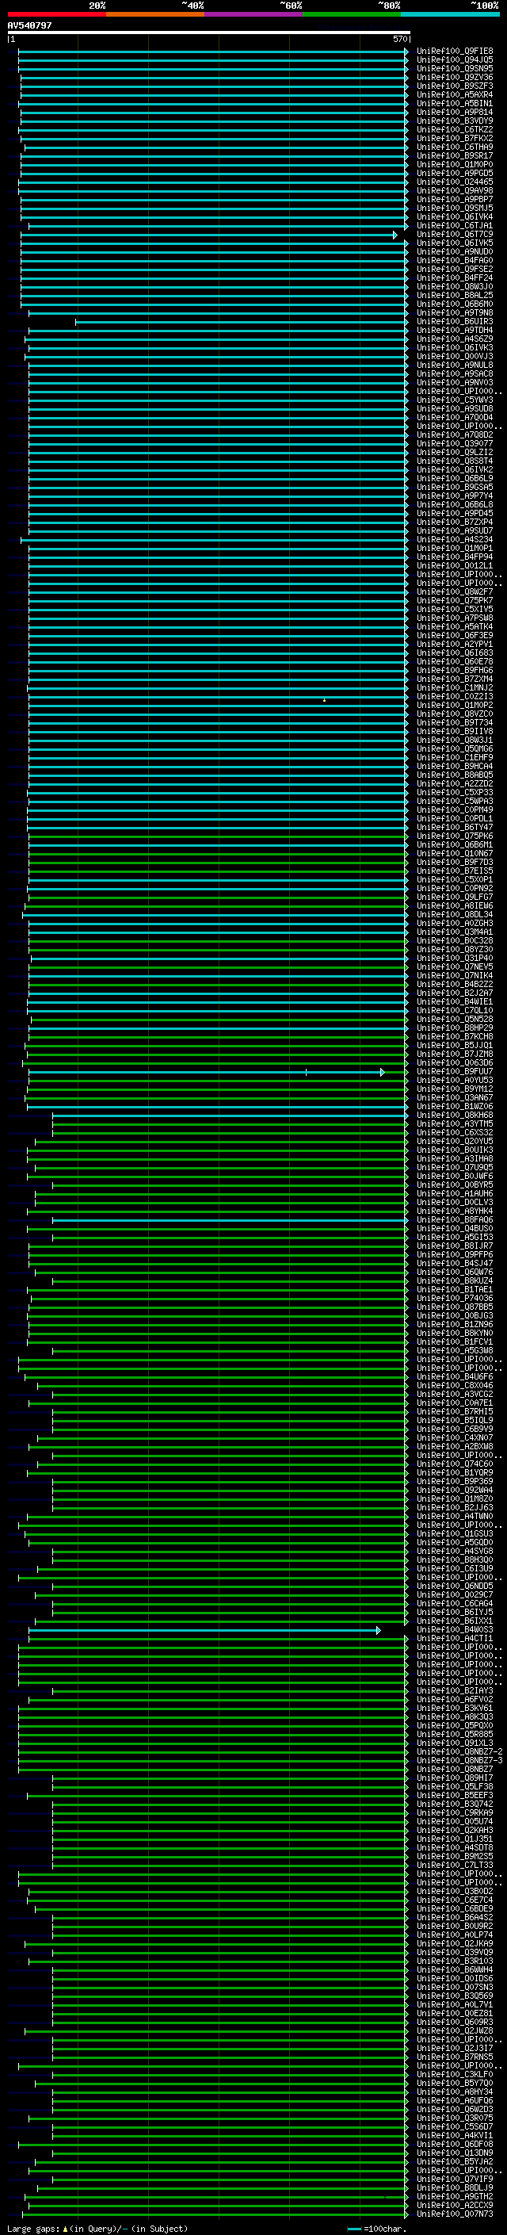Click the cyan arrowhead in B9FUU7 row
The height and width of the screenshot is (2235, 507).
click(382, 1073)
